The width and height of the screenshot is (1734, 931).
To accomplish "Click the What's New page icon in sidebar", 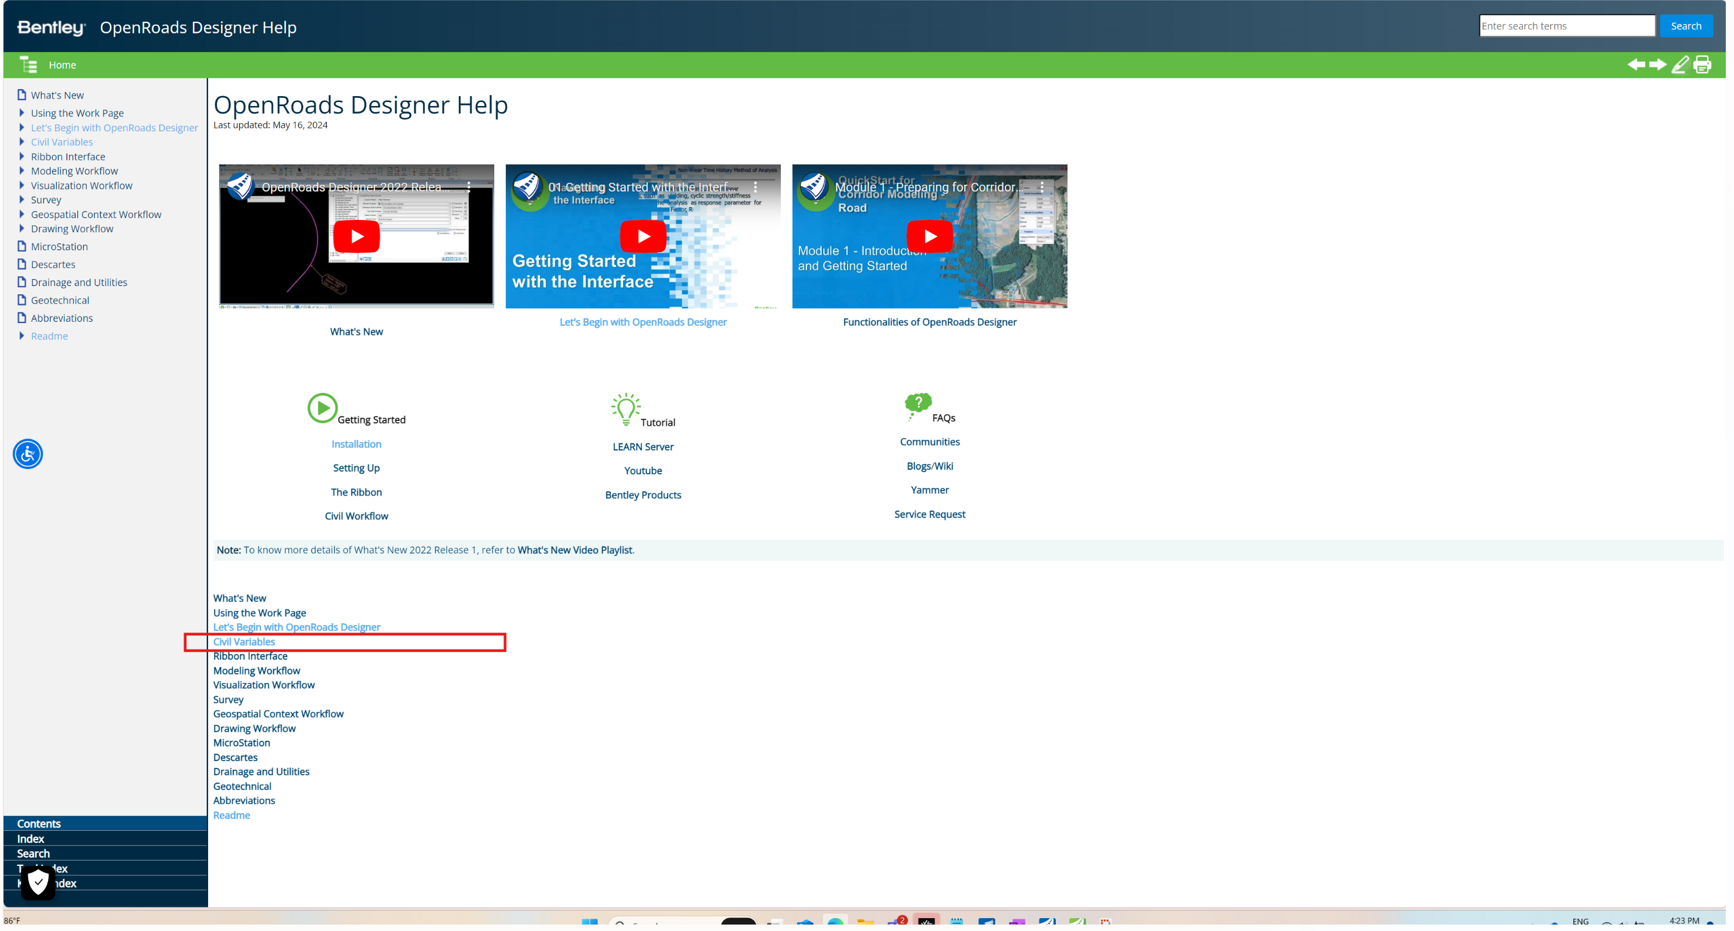I will click(x=22, y=95).
